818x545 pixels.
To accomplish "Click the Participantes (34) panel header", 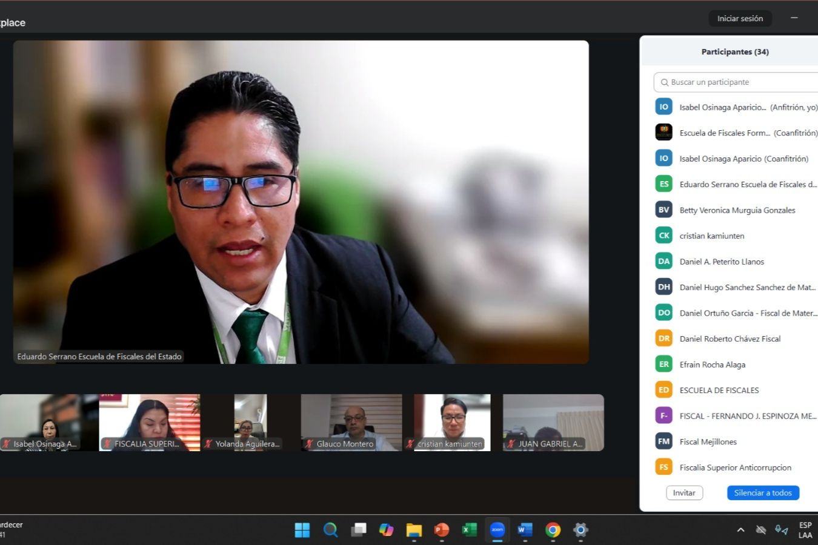I will [x=734, y=52].
